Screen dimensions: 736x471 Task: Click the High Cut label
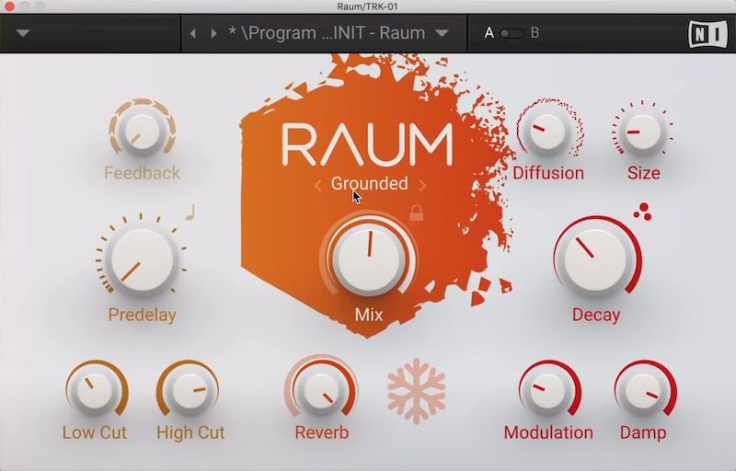pyautogui.click(x=190, y=432)
